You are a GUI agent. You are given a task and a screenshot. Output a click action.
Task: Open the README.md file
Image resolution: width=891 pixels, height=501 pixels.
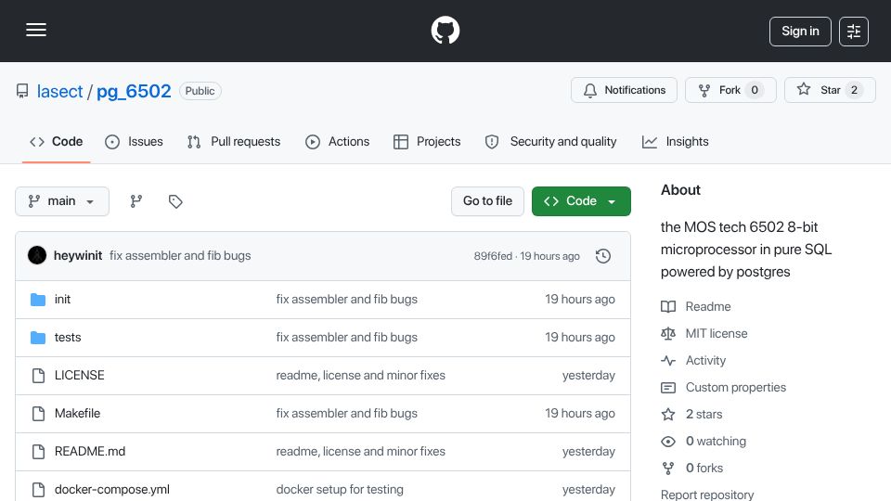[x=90, y=452]
